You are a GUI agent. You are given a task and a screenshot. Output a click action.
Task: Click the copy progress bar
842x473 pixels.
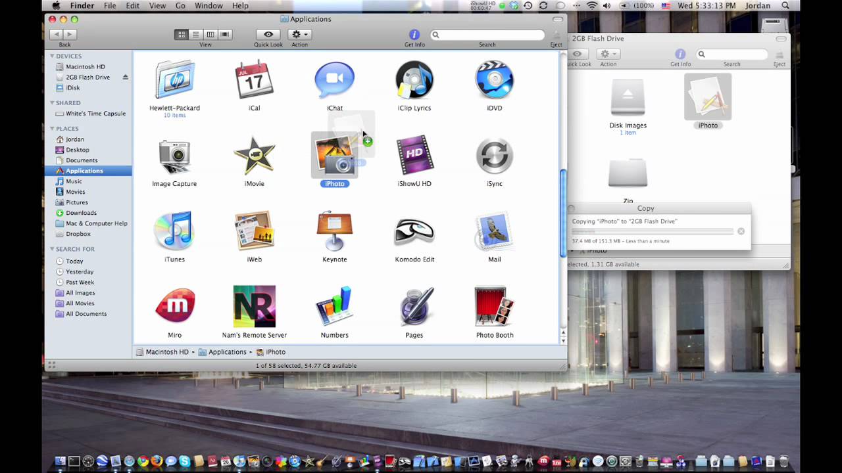point(653,231)
